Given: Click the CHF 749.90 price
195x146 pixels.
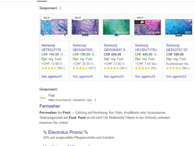Looking at the screenshot, I should coord(50,54).
